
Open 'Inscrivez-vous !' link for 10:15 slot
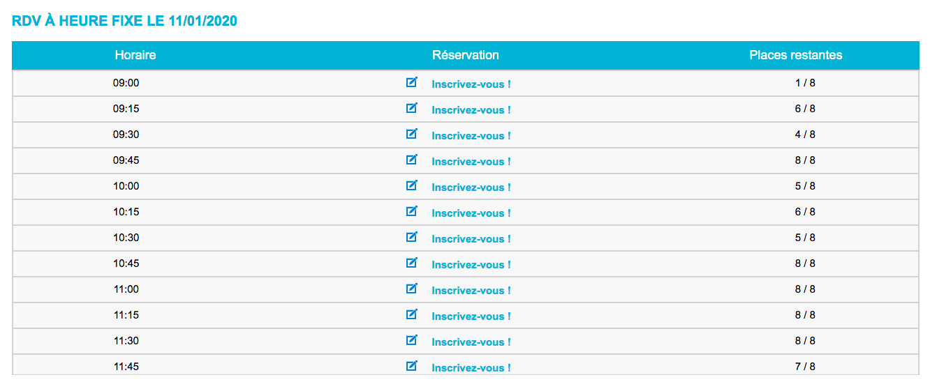471,213
